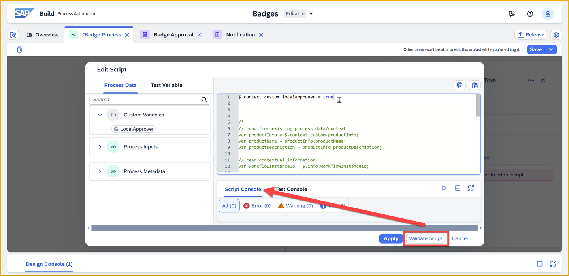Viewport: 569px width, 276px height.
Task: Expand the script console to fullscreen
Action: 471,188
